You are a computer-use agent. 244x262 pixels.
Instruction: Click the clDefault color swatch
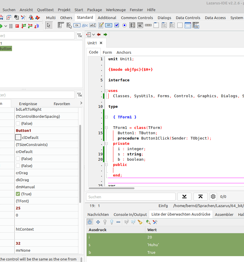click(x=18, y=137)
